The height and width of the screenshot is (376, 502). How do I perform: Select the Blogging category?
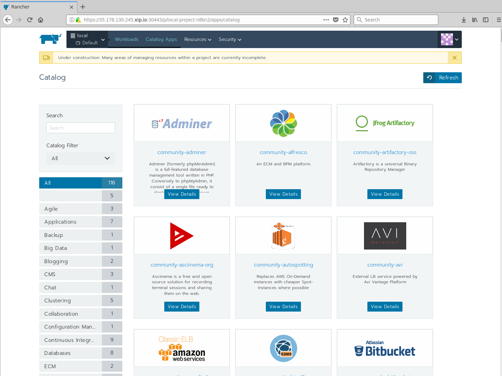[81, 261]
